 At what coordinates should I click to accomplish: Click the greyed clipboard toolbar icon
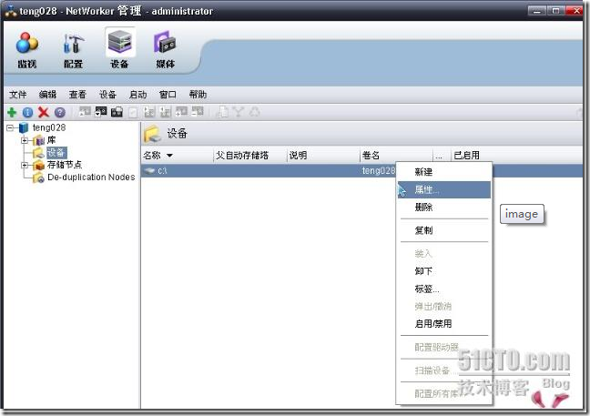[x=133, y=112]
